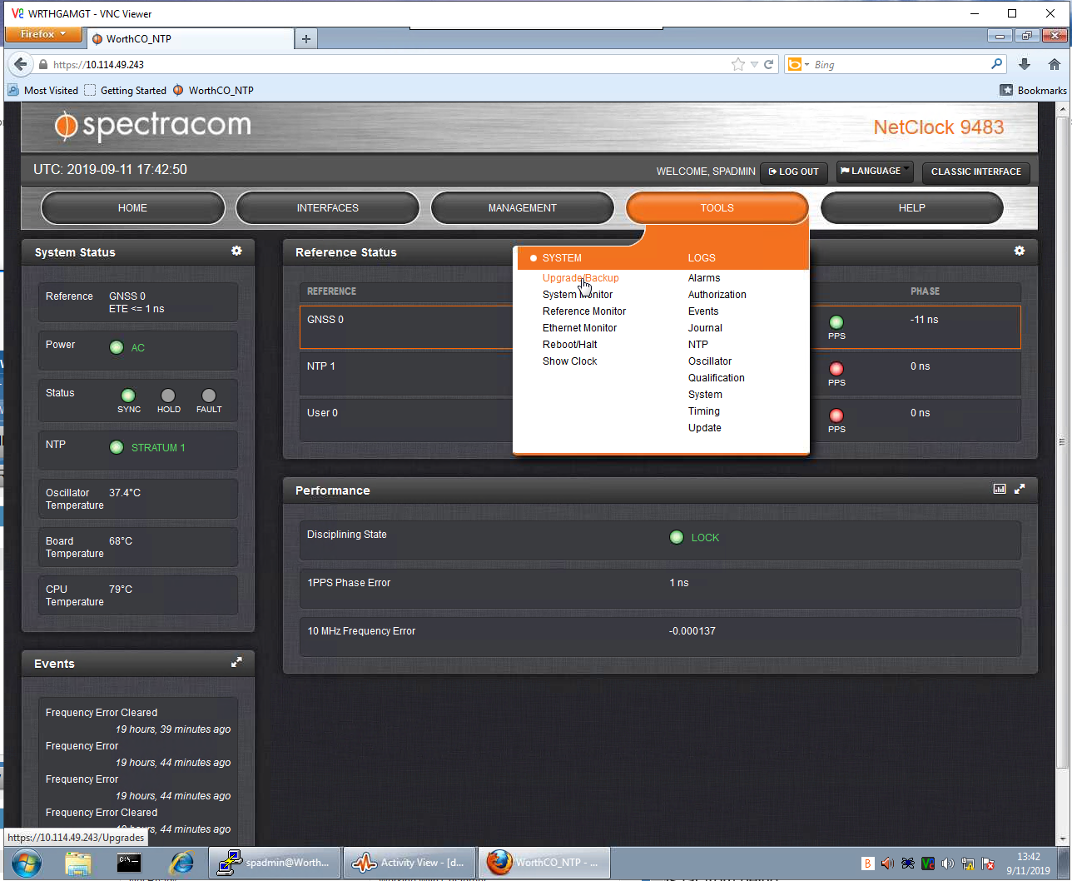Open the command prompt taskbar icon
The height and width of the screenshot is (881, 1072).
(x=128, y=864)
